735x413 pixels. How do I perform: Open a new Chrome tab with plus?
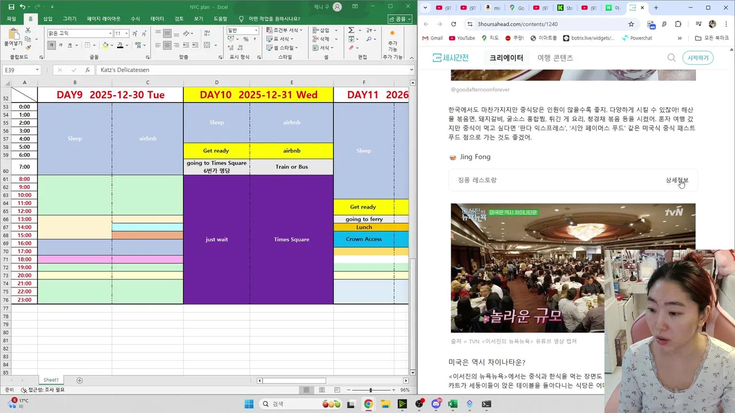point(656,7)
